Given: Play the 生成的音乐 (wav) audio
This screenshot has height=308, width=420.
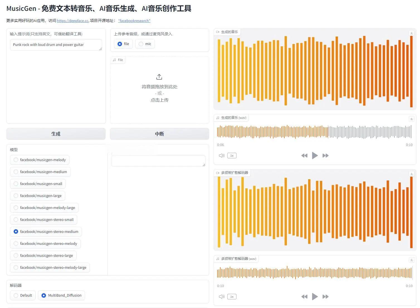Looking at the screenshot, I should tap(315, 156).
